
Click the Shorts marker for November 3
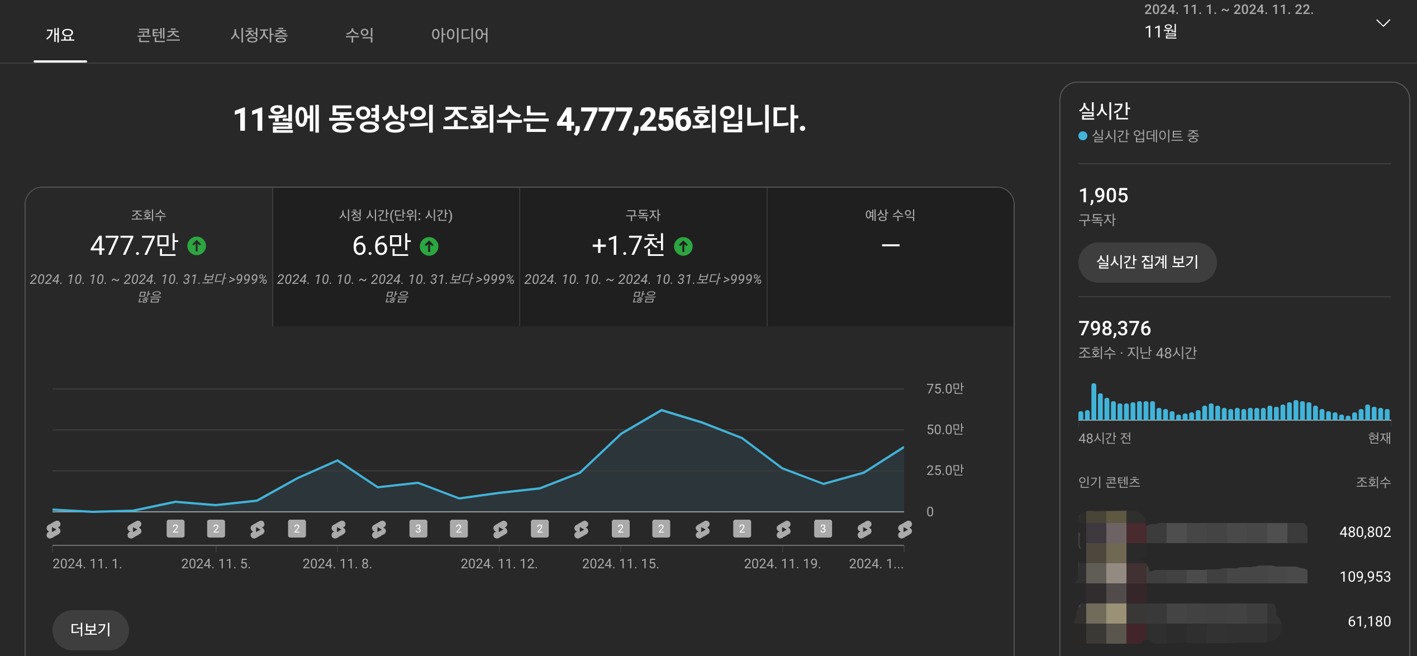(134, 529)
